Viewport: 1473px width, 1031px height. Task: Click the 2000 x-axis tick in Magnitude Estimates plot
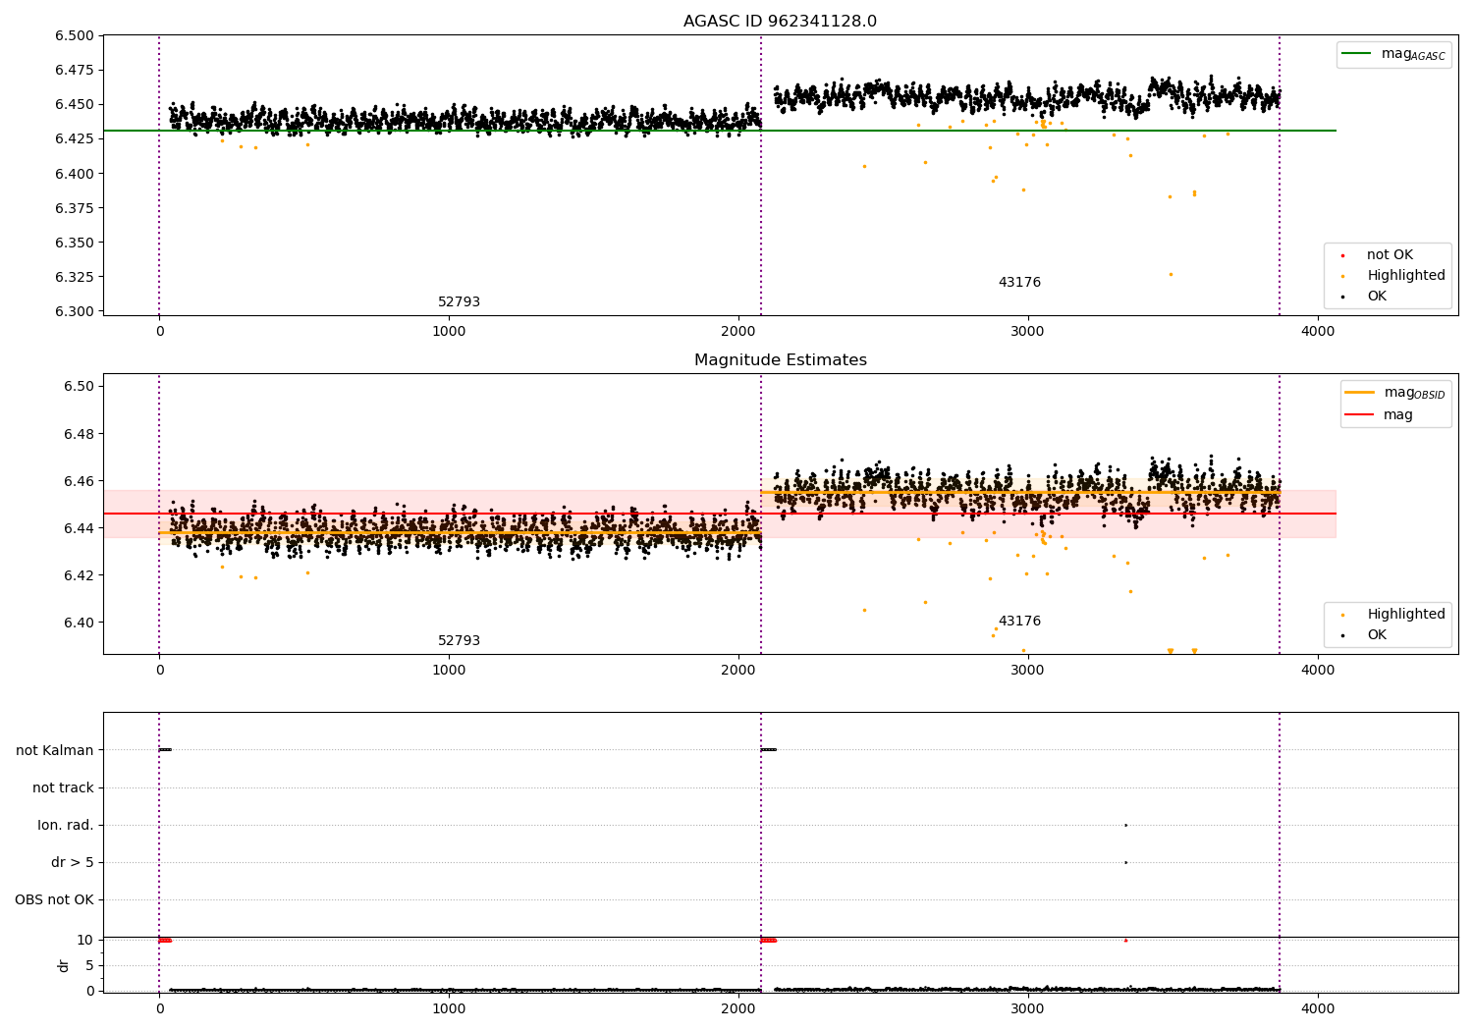(738, 671)
